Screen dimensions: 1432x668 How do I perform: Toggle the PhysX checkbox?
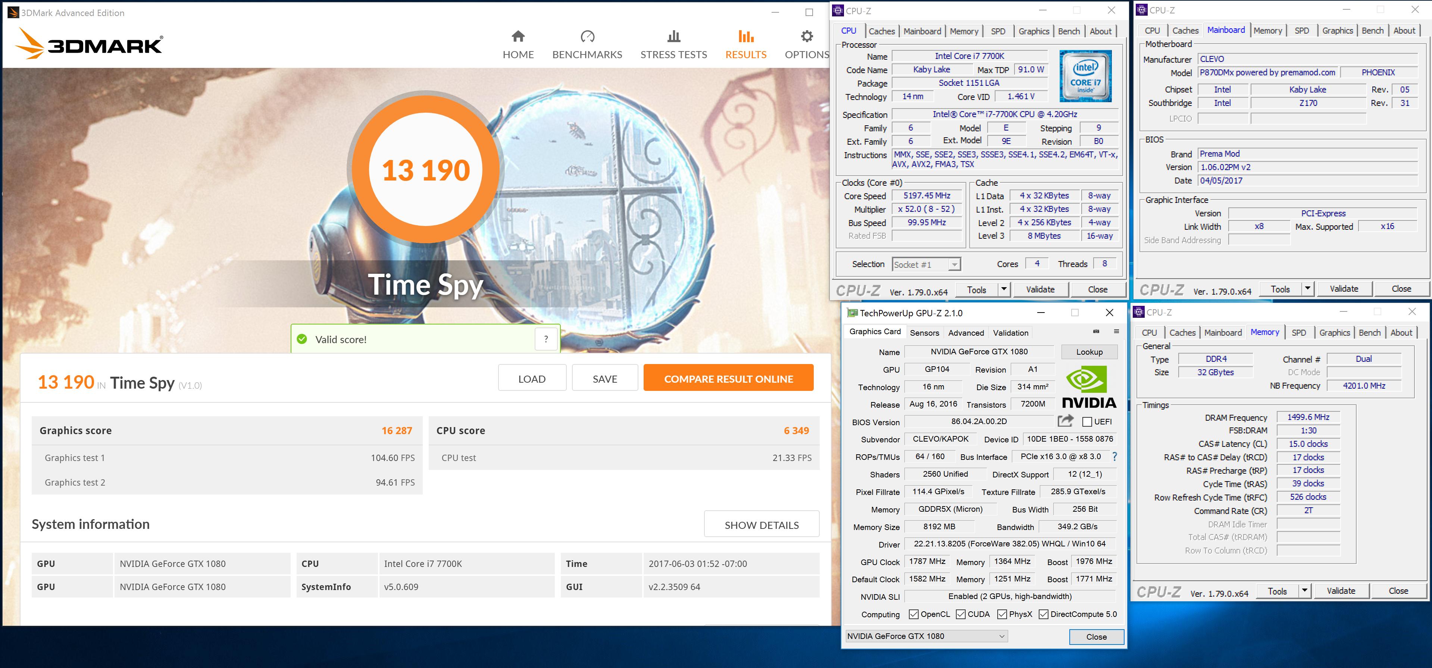[x=1002, y=614]
